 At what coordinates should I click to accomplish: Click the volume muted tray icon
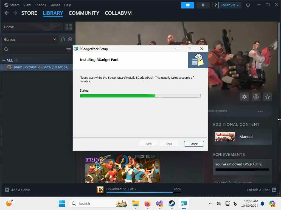(x=235, y=203)
